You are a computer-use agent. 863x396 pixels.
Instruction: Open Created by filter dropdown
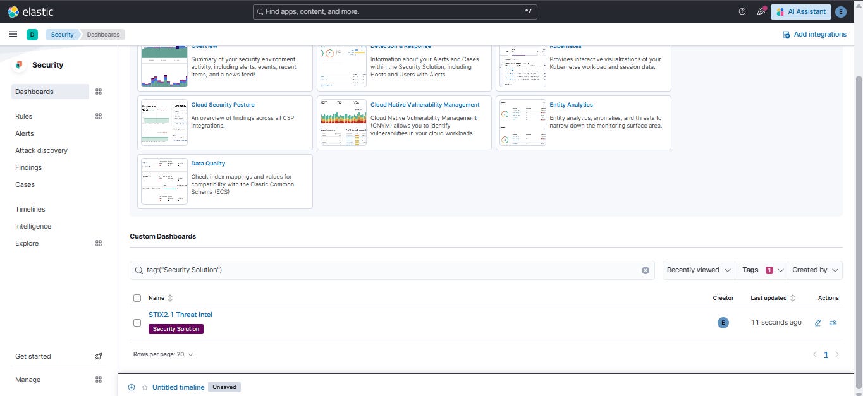815,270
